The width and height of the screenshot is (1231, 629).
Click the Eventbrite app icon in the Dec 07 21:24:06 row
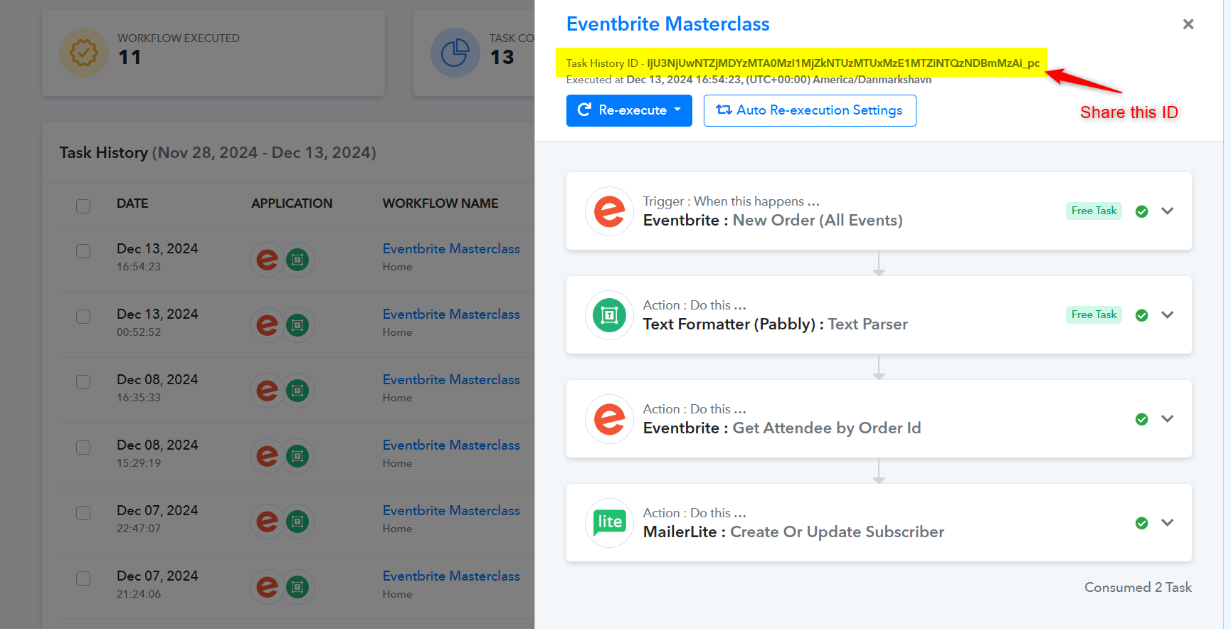tap(267, 587)
